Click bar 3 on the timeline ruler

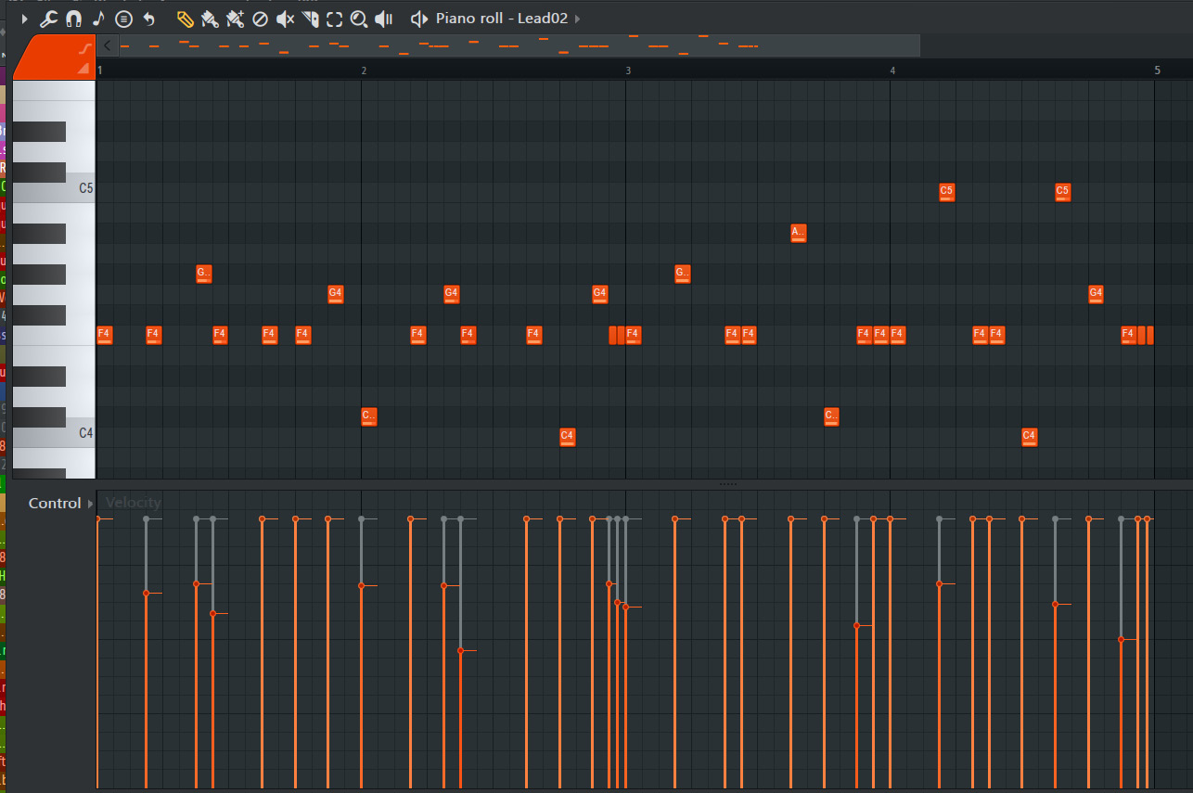(x=628, y=70)
